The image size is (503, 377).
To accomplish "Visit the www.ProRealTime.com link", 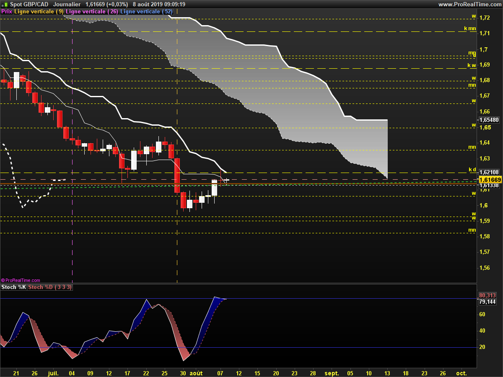I will click(x=469, y=4).
